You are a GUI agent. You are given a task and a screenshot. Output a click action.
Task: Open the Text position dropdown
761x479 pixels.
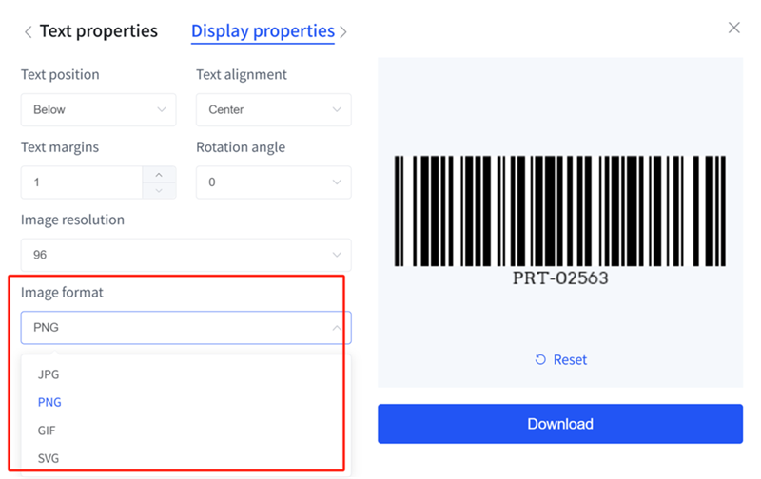pos(98,109)
